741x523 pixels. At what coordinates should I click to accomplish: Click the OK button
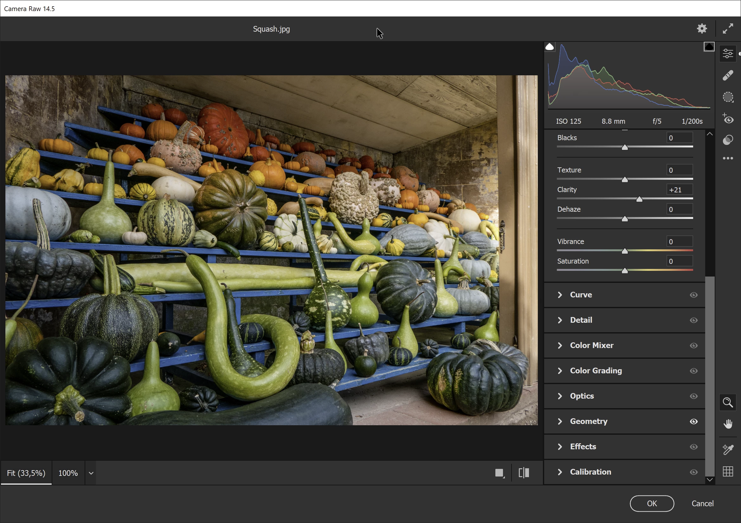(x=652, y=503)
